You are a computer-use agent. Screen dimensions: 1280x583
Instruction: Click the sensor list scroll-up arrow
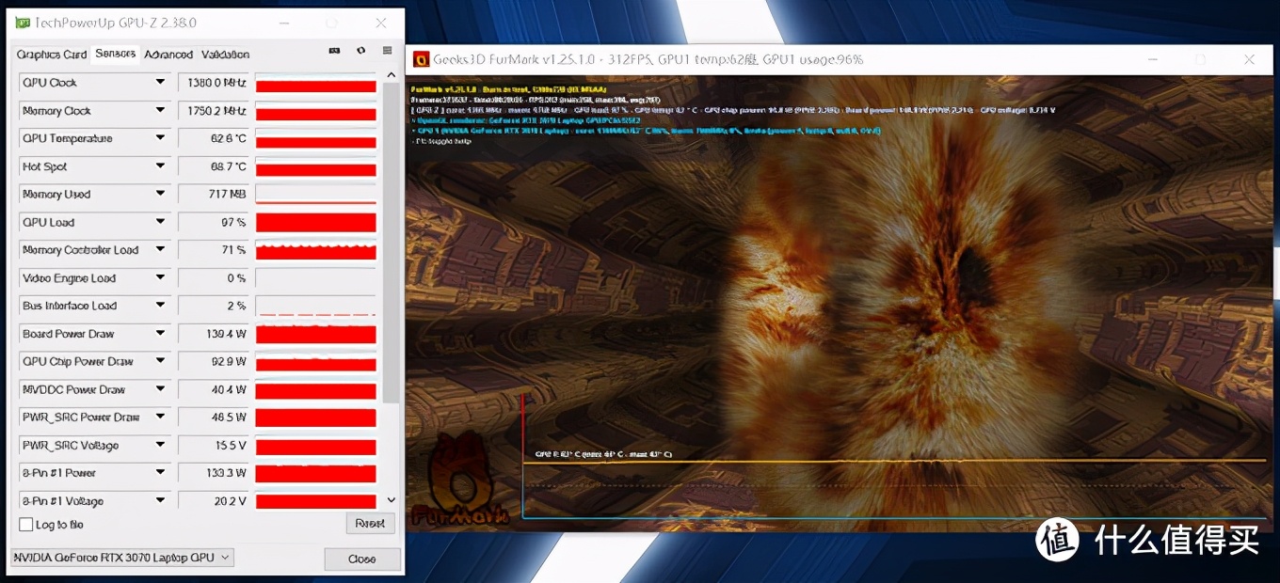coord(392,76)
